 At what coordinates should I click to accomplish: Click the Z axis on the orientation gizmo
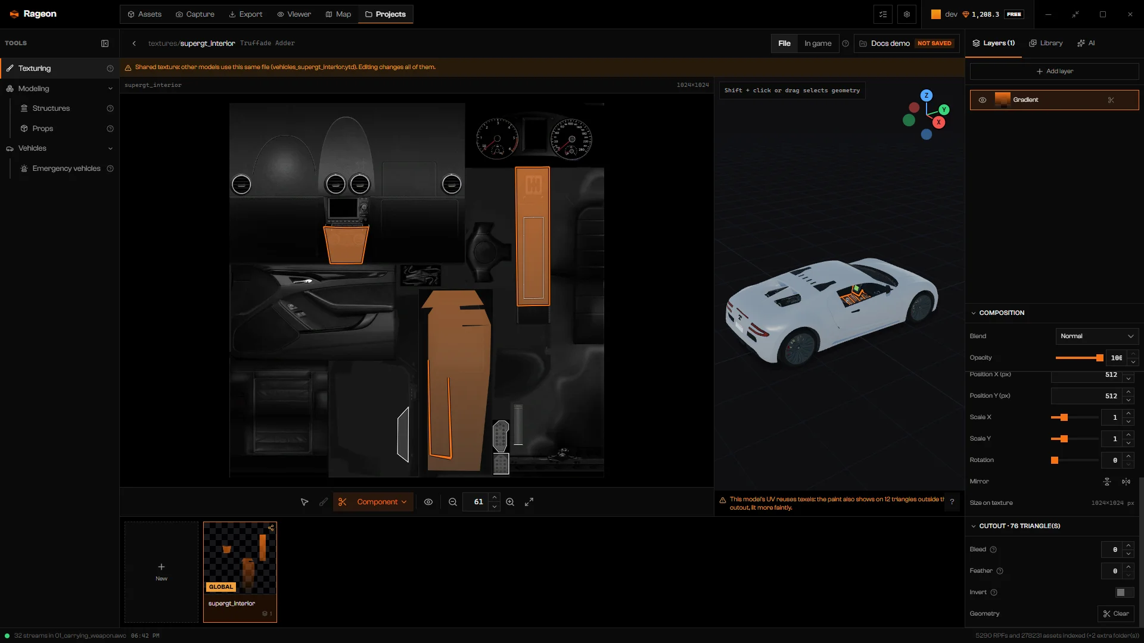coord(927,95)
